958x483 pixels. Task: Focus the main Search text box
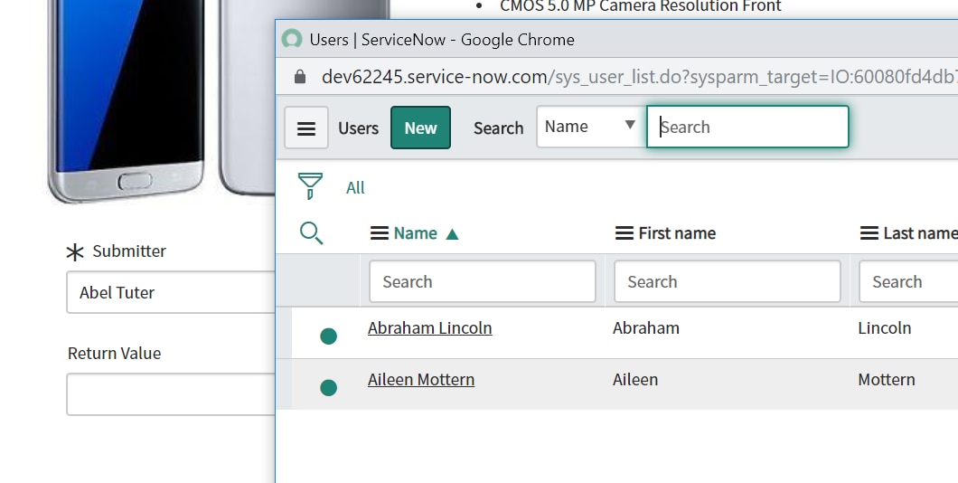click(747, 127)
